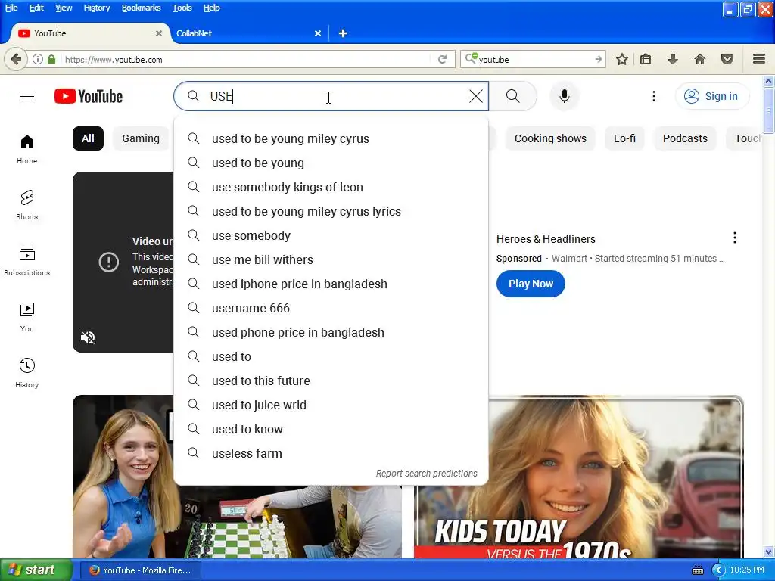Viewport: 775px width, 581px height.
Task: Open the You section in the sidebar
Action: (x=26, y=317)
